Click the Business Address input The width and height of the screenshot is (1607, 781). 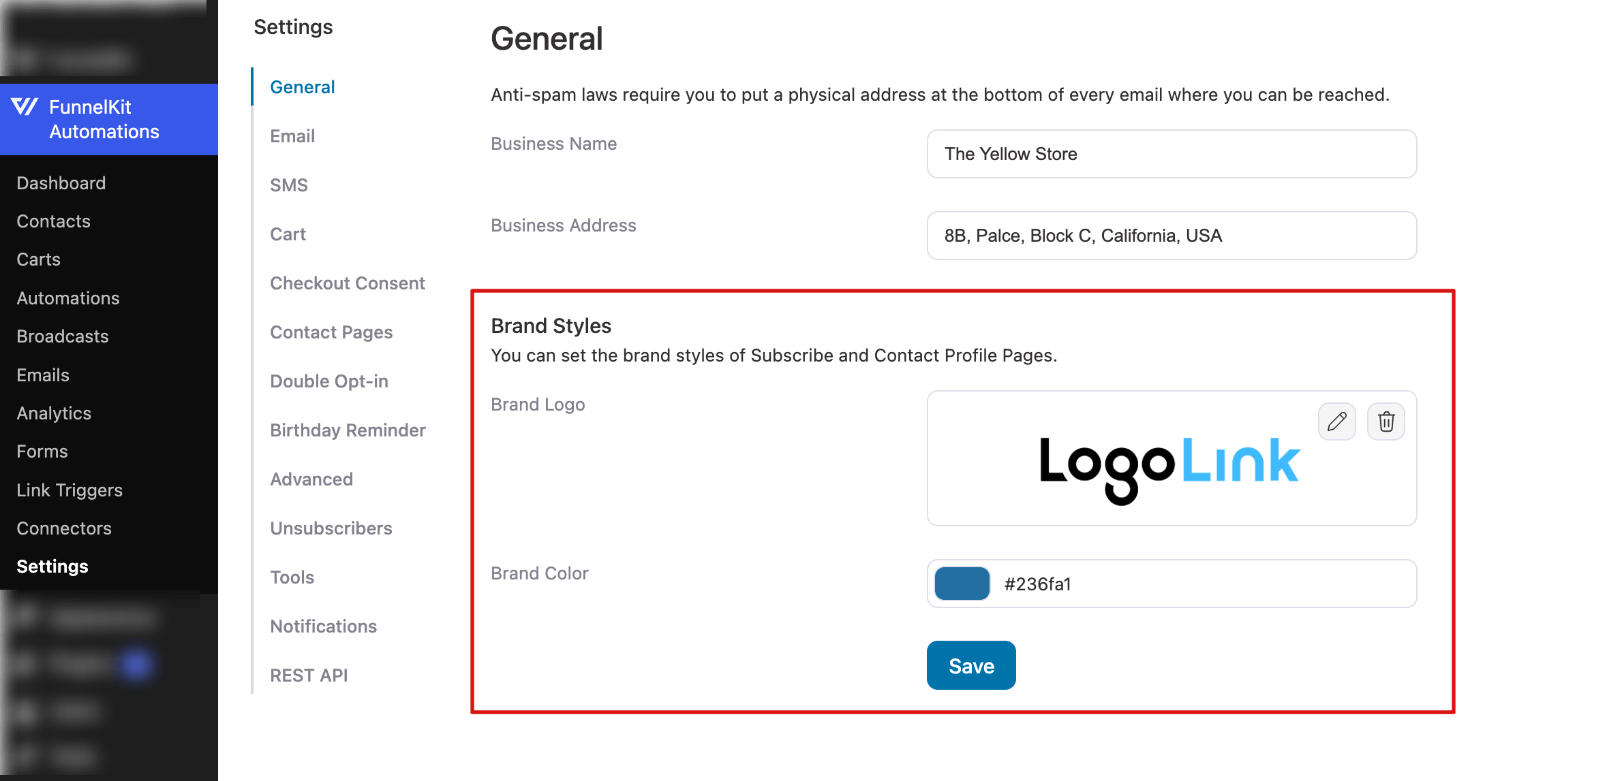1171,236
